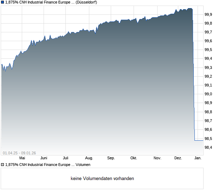Click the Juni label on the time axis
Image resolution: width=218 pixels, height=192 pixels.
[x=43, y=158]
